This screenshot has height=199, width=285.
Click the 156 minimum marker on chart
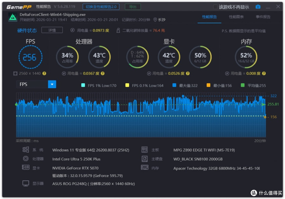(265, 117)
